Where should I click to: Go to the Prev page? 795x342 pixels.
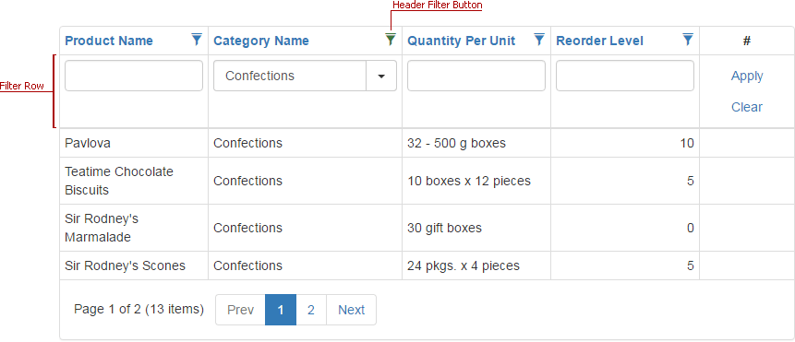pyautogui.click(x=240, y=310)
